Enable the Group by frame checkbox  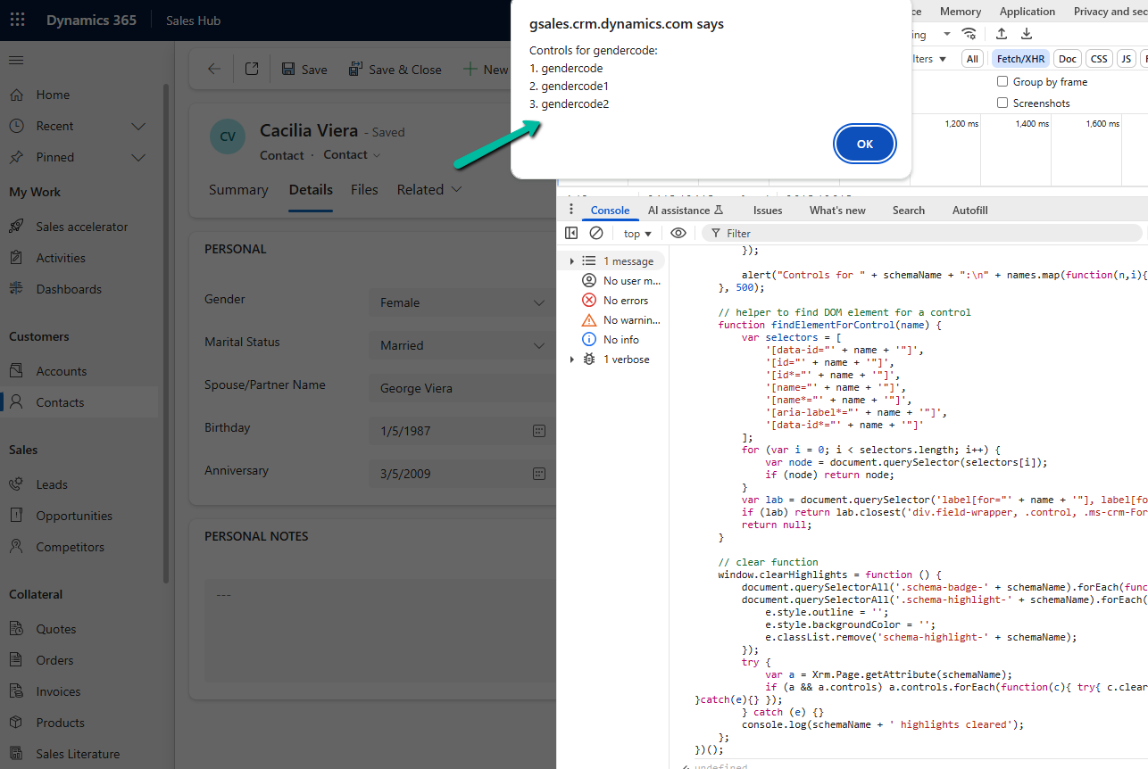[x=1002, y=82]
